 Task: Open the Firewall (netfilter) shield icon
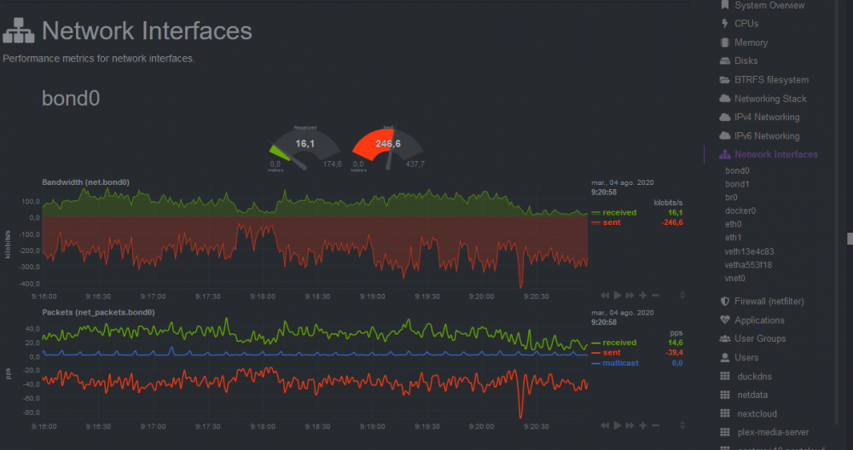click(x=724, y=301)
